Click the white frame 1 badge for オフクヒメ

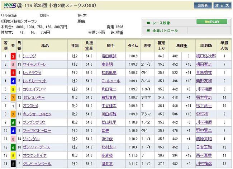(13, 106)
